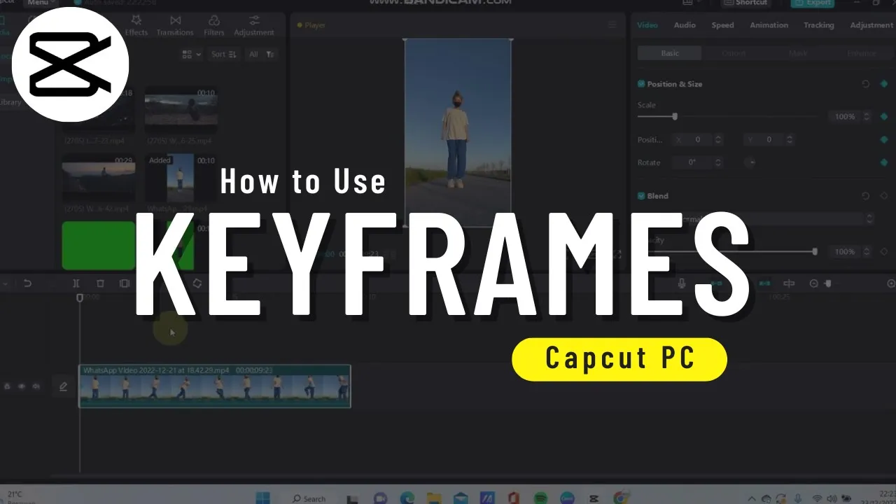This screenshot has width=896, height=504.
Task: Select the 00:29 duration media thumbnail
Action: click(x=99, y=178)
